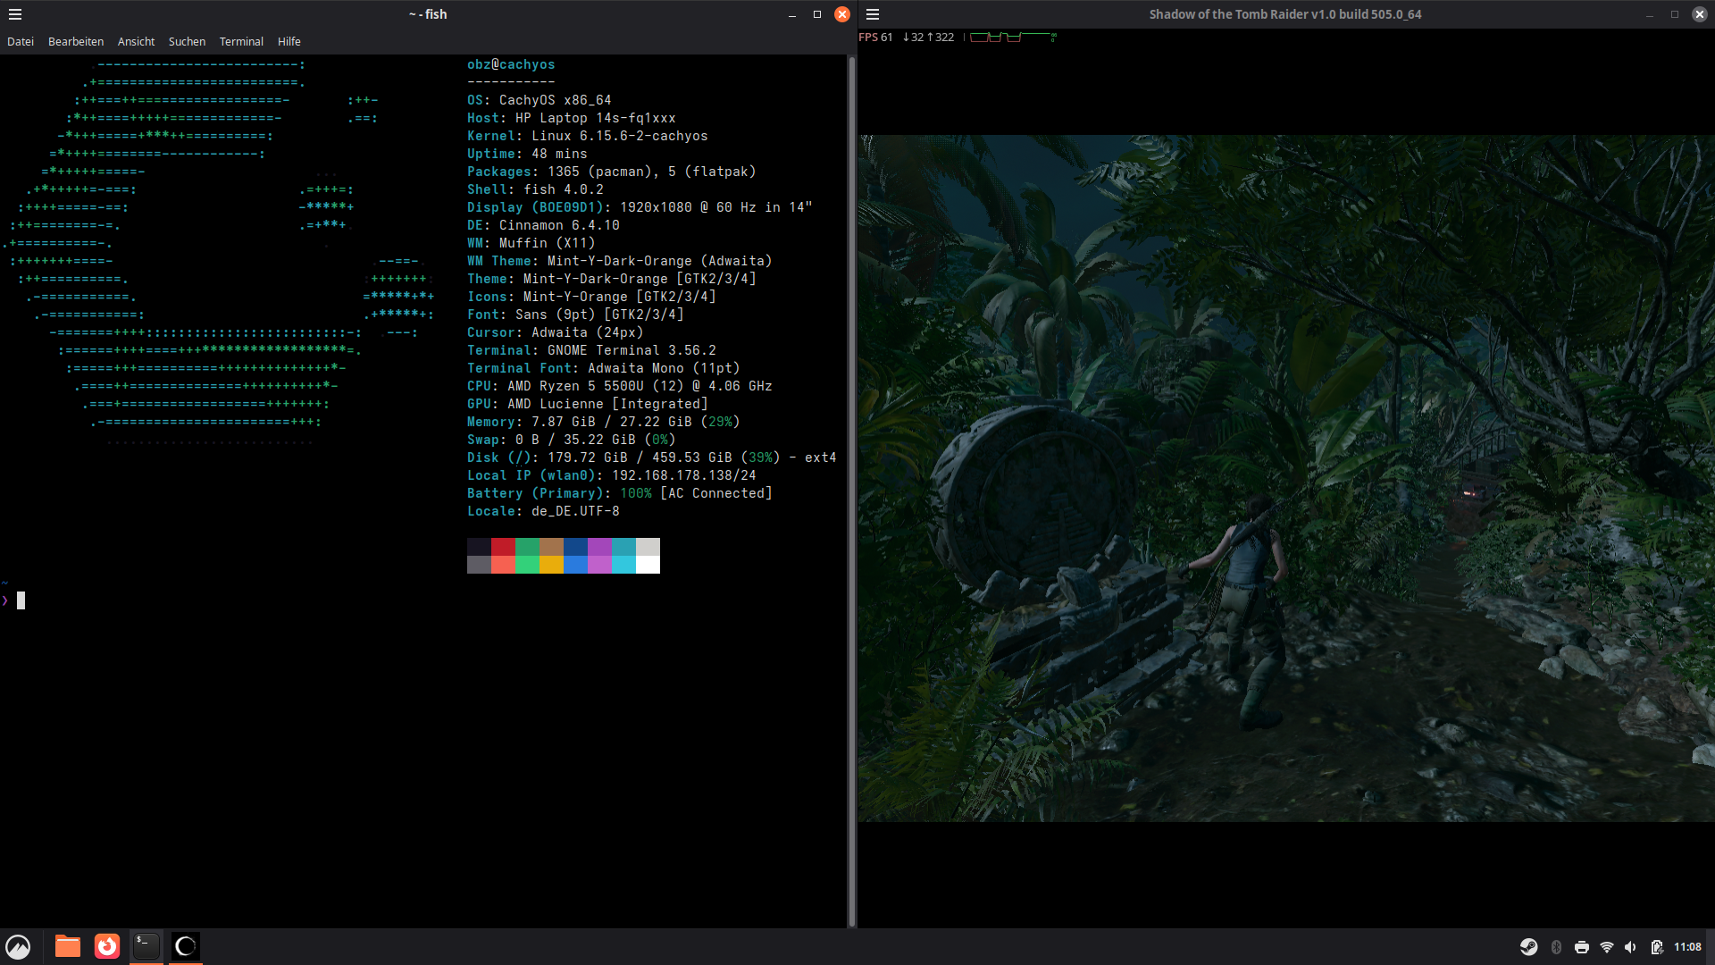
Task: Open the Hilfe menu
Action: pos(289,42)
